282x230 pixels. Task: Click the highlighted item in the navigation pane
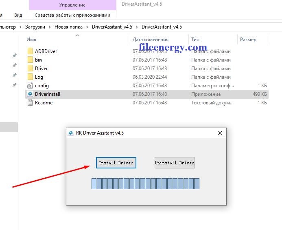(x=9, y=127)
